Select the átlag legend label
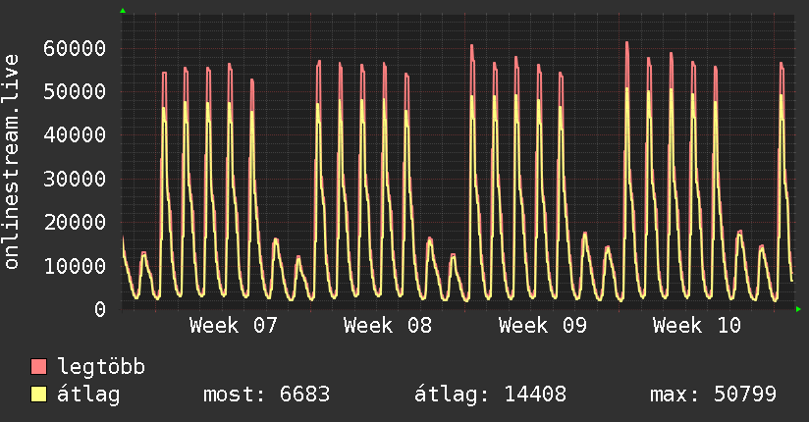809x422 pixels. pos(88,395)
